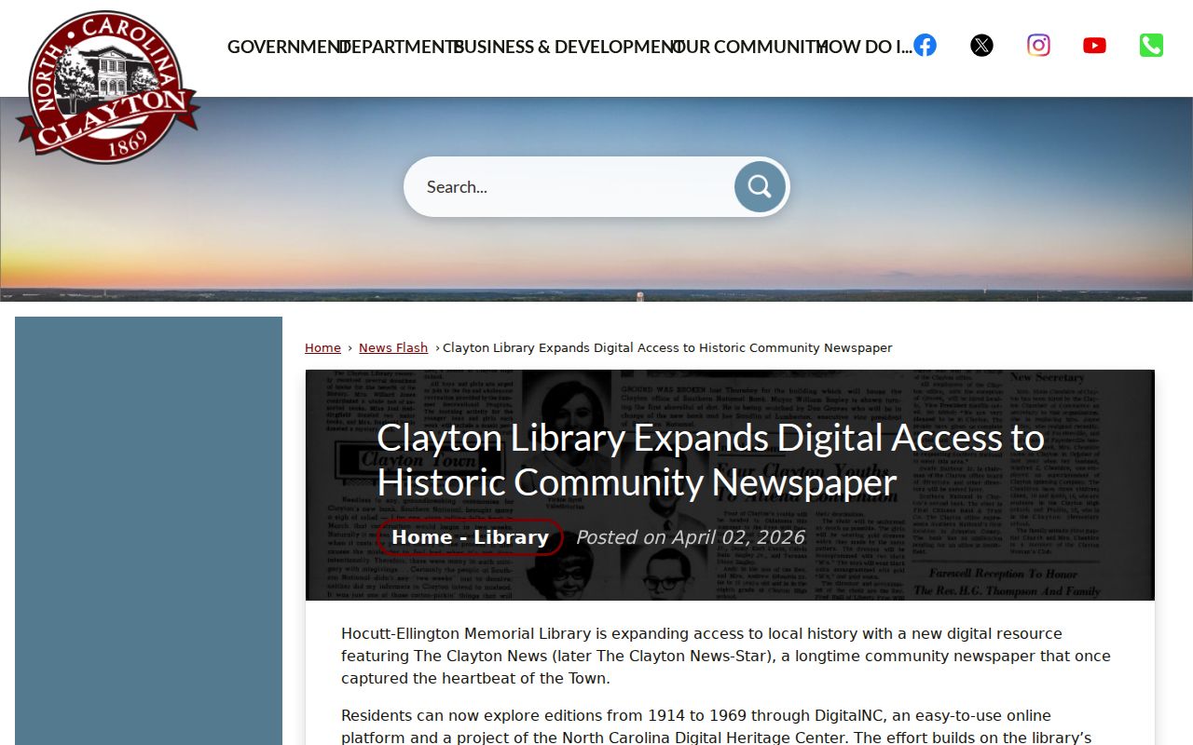Click the 'Posted on April 02, 2026' date

click(690, 537)
